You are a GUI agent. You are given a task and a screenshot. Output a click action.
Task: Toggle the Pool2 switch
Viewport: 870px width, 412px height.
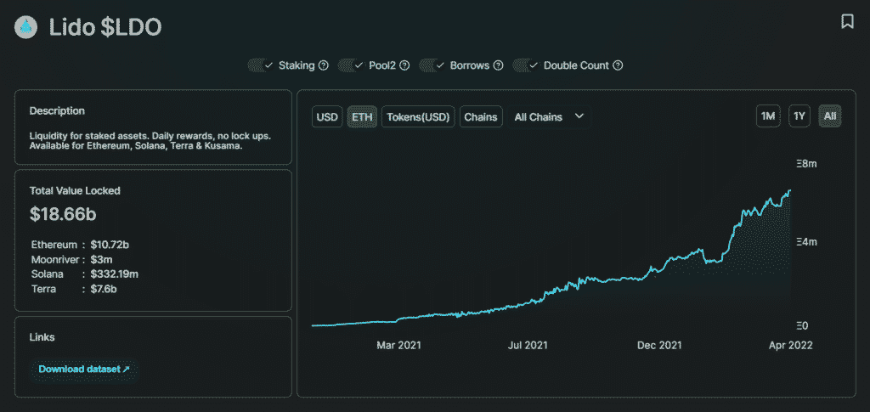click(x=351, y=65)
